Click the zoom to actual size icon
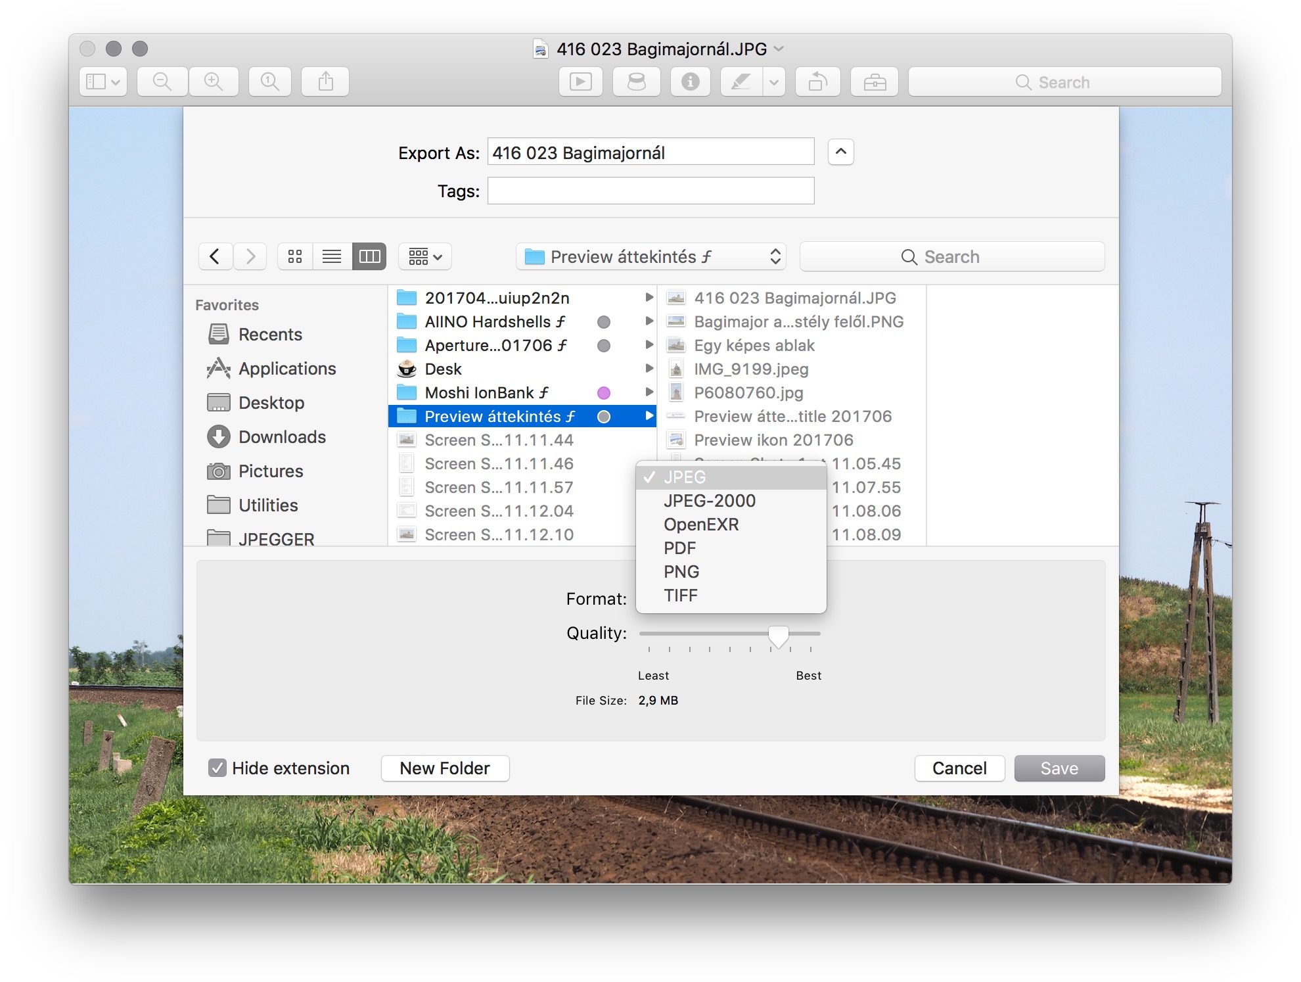 [x=270, y=82]
